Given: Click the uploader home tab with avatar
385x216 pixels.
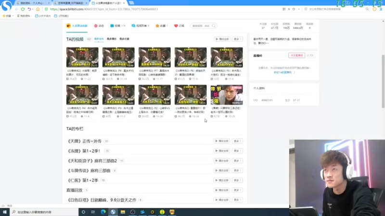Looking at the screenshot, I should 77,26.
